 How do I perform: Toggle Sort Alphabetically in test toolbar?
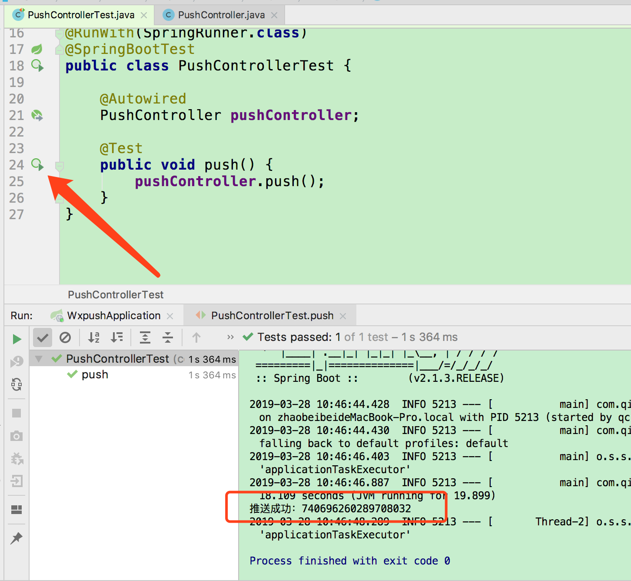[94, 337]
